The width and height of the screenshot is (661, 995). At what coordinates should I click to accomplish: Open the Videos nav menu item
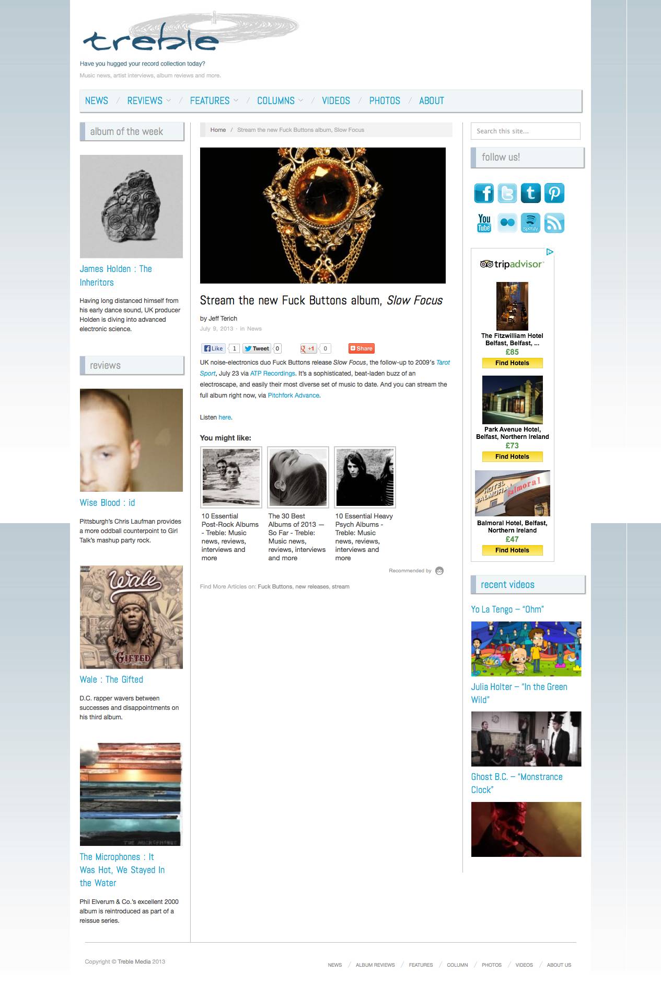[336, 100]
